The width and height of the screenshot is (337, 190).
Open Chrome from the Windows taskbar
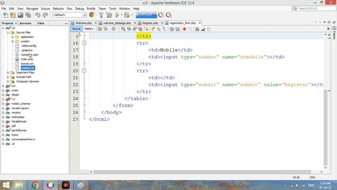click(35, 185)
